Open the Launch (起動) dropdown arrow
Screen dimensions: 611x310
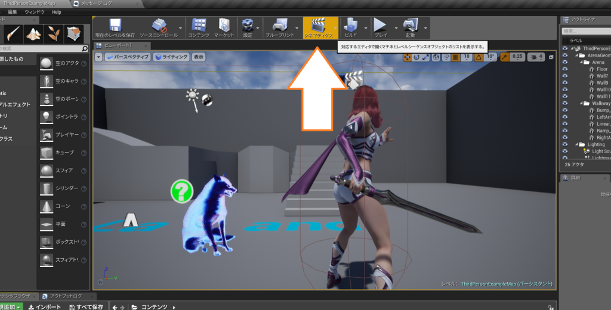click(425, 28)
